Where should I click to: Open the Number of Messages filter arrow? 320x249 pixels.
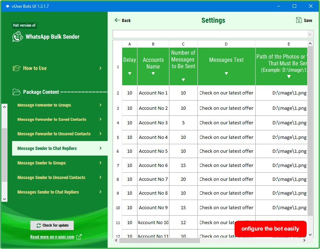pyautogui.click(x=183, y=80)
